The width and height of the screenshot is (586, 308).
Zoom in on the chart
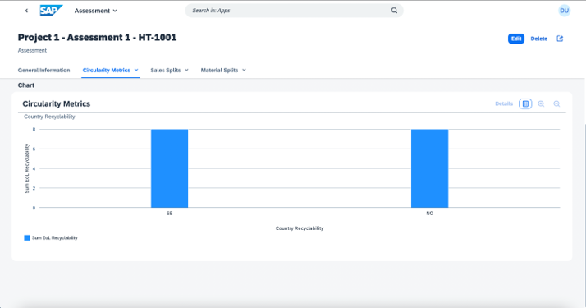tap(541, 104)
